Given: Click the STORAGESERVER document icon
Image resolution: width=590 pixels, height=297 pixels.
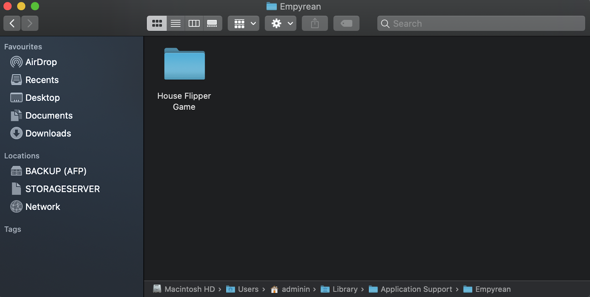Looking at the screenshot, I should click(x=16, y=189).
